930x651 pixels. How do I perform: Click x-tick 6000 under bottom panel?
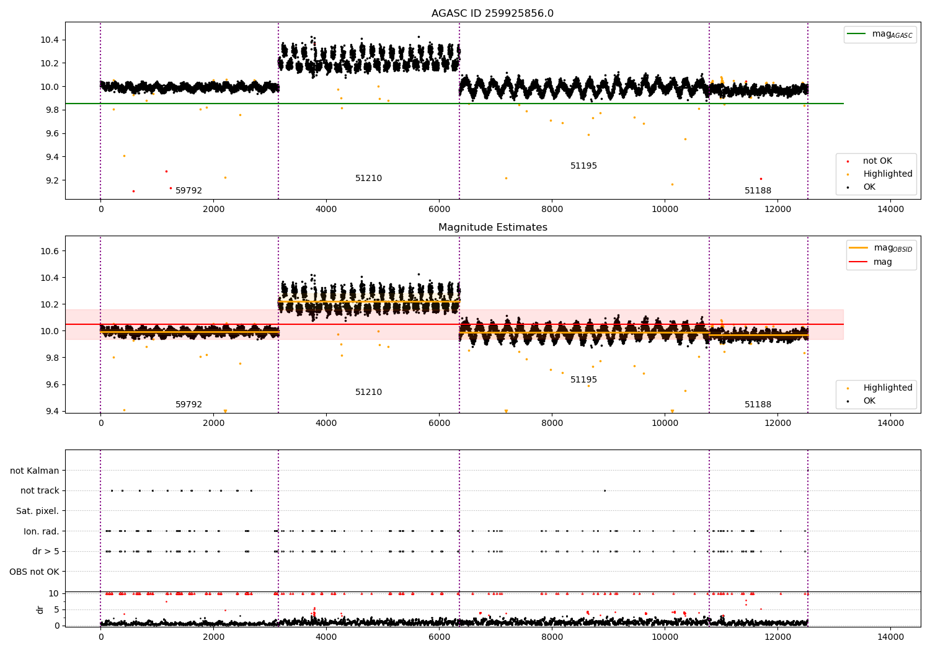(439, 637)
